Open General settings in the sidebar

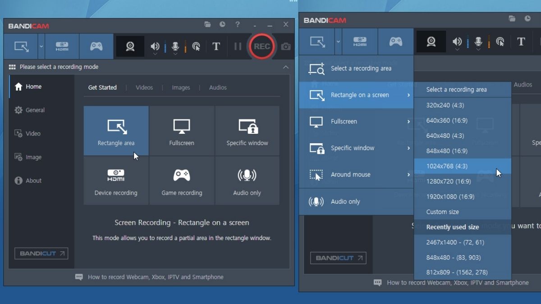point(41,110)
